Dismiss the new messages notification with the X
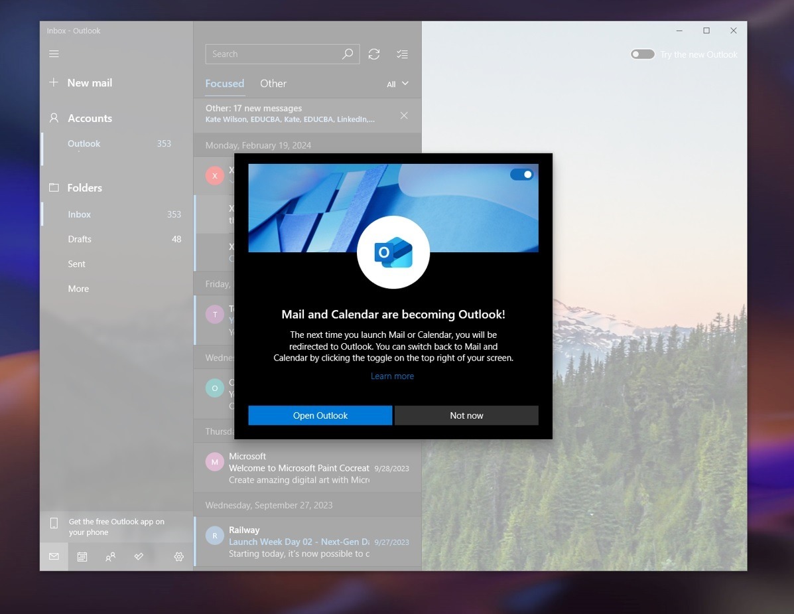Viewport: 794px width, 614px height. pyautogui.click(x=404, y=115)
